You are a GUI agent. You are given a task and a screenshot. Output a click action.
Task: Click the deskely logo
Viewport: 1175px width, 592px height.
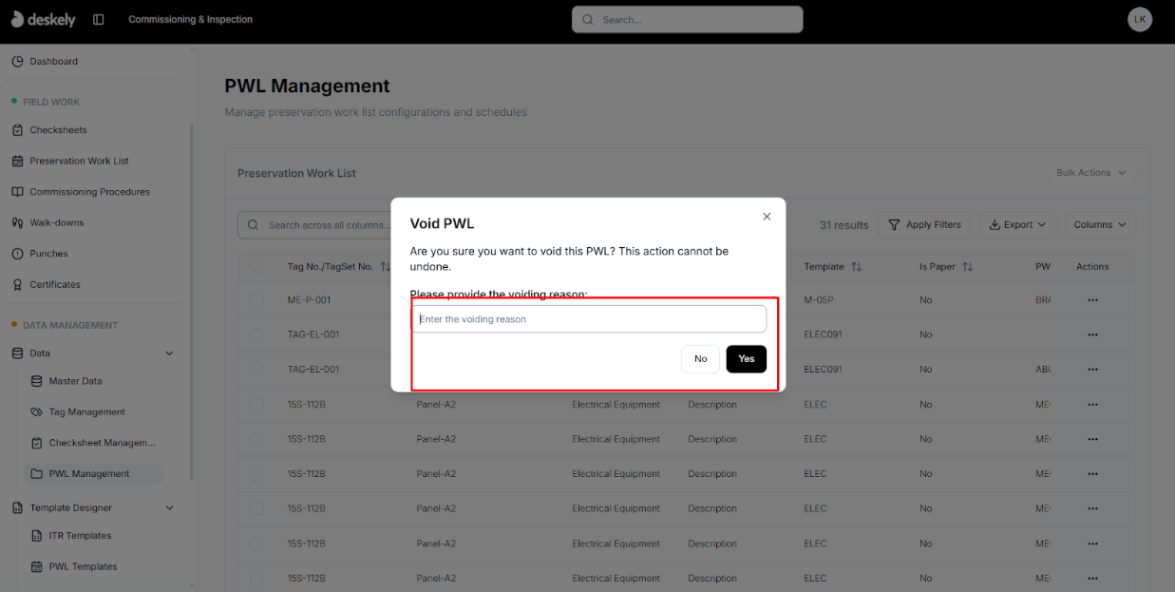click(x=44, y=19)
